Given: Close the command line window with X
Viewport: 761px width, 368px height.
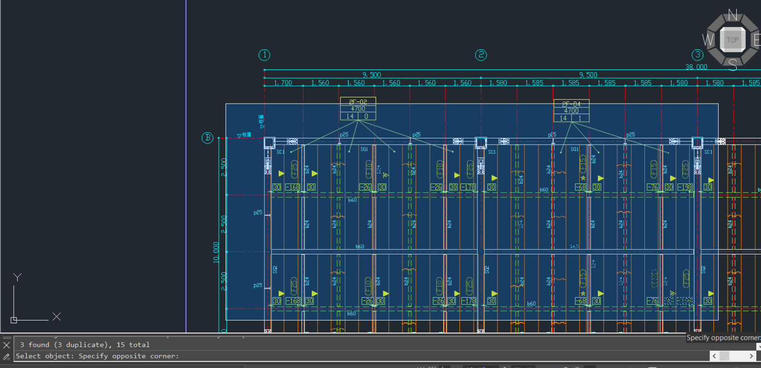Looking at the screenshot, I should [7, 345].
